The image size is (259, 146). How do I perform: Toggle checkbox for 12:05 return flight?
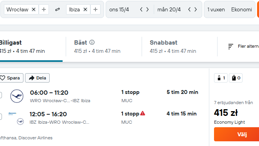pos(0,117)
